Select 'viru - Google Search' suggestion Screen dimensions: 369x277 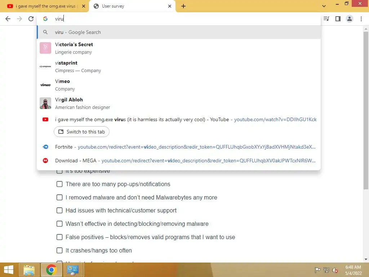[179, 32]
